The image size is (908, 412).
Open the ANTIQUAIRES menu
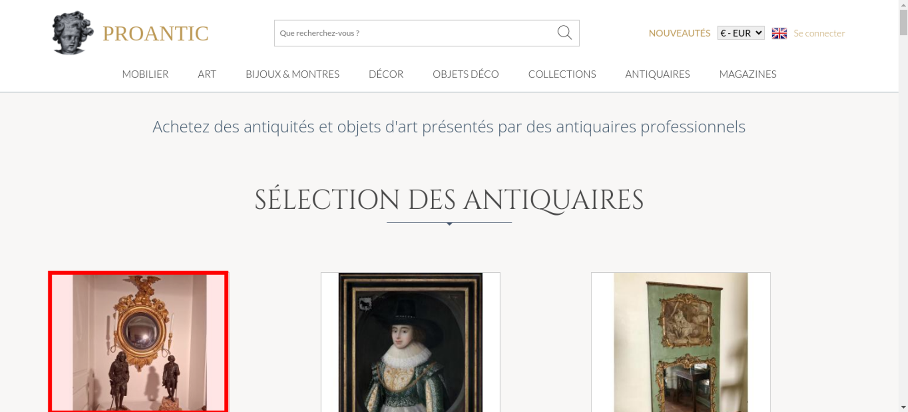657,74
